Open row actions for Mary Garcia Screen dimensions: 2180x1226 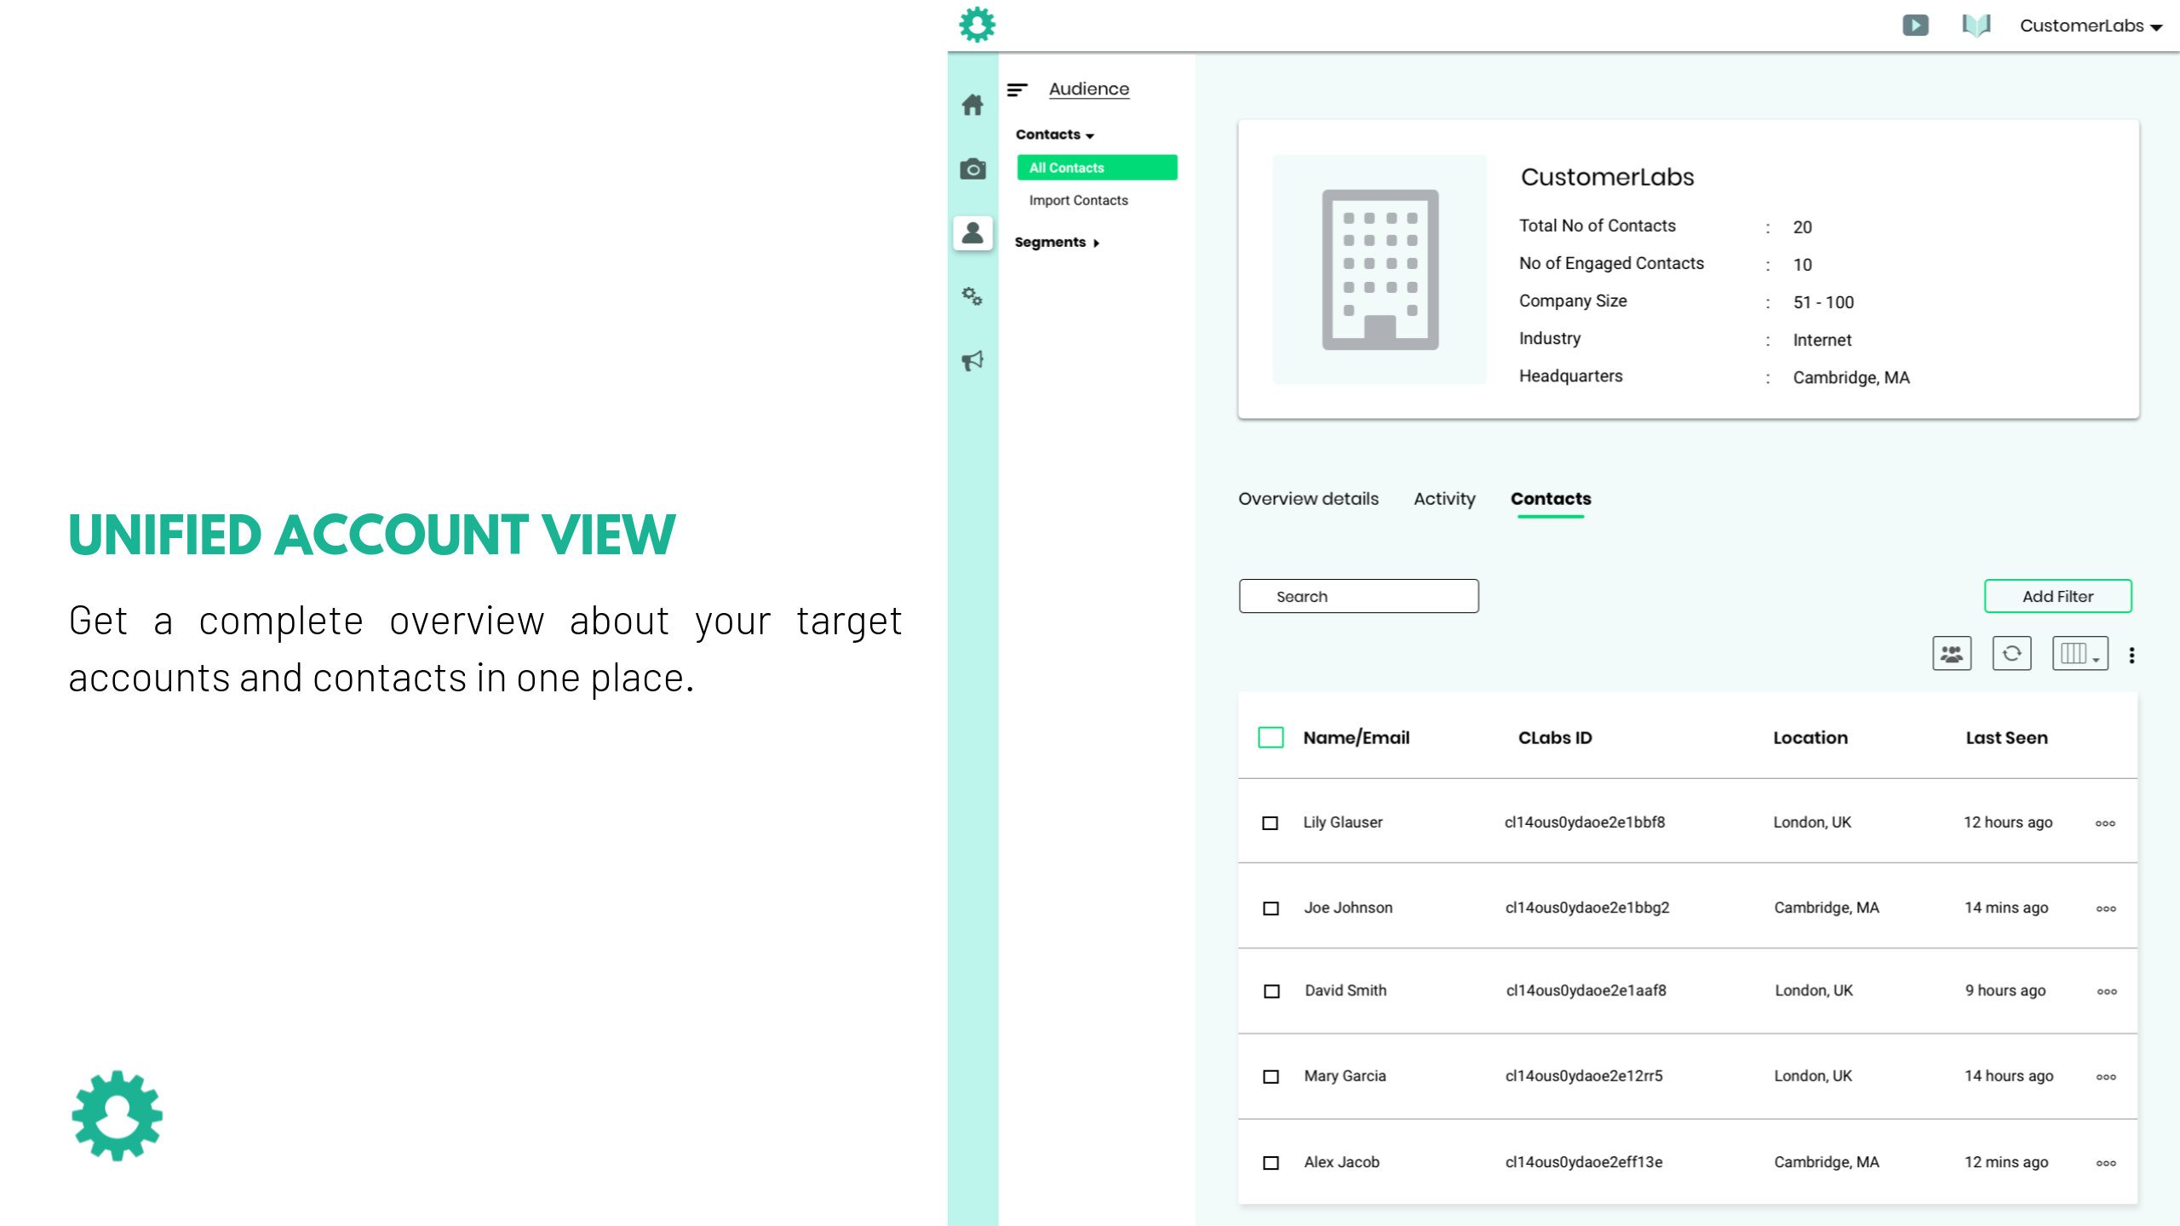[x=2106, y=1077]
